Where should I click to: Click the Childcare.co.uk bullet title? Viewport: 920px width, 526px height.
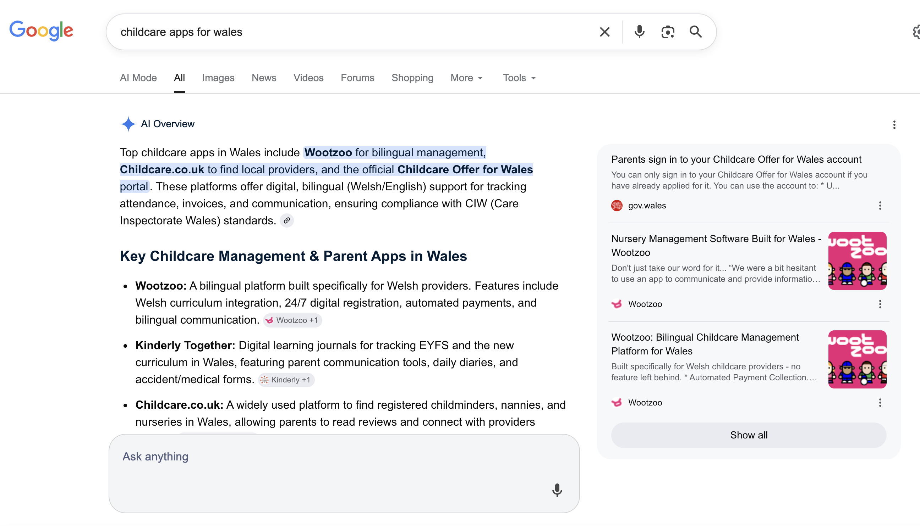coord(179,405)
